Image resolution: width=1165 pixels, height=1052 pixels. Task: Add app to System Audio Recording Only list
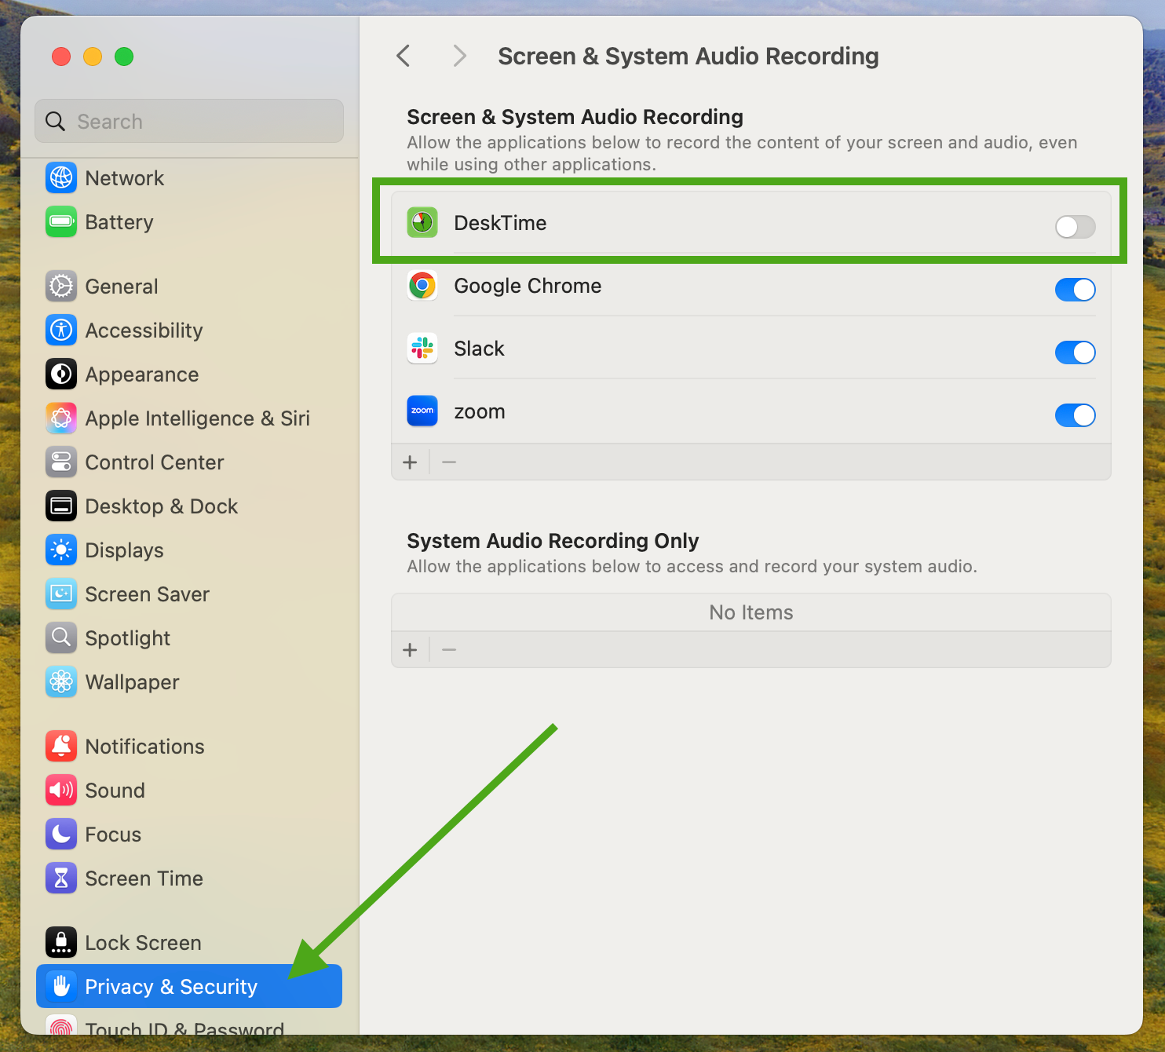click(x=410, y=650)
